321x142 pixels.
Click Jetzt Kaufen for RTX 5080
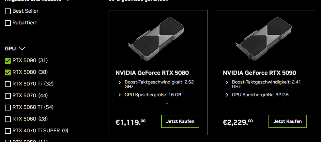pyautogui.click(x=180, y=121)
